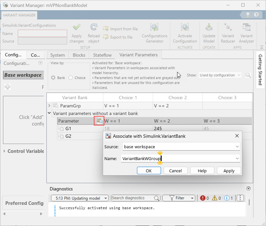Viewport: 266px width, 226px height.
Task: Click the Update Model icon
Action: [x=209, y=27]
